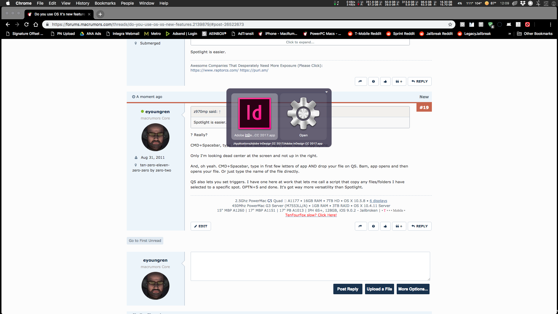The width and height of the screenshot is (558, 314).
Task: Open the raptorcs.com link
Action: [214, 70]
